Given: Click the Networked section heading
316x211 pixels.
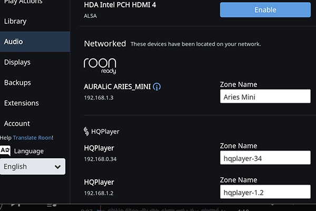Looking at the screenshot, I should pos(105,44).
